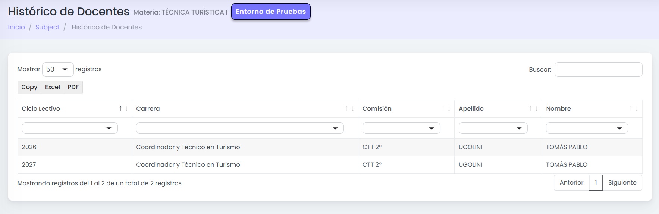Click the 2026 Ciclo Lectivo cell

click(x=75, y=147)
